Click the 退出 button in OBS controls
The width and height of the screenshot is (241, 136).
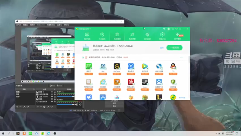click(x=114, y=106)
